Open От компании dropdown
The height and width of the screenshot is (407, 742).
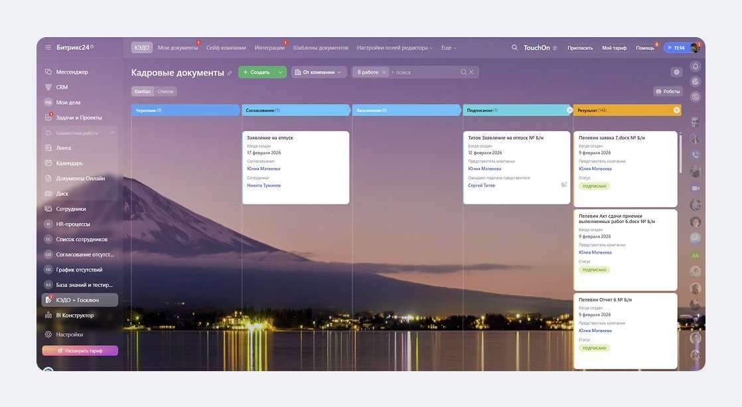pos(319,72)
